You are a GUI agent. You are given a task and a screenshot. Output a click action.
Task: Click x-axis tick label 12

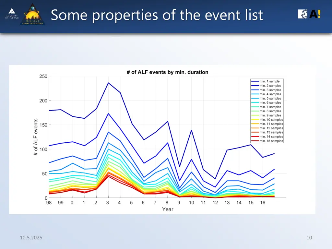coord(215,203)
